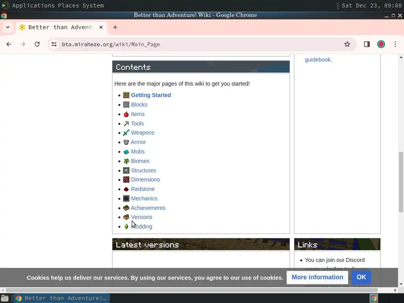Viewport: 404px width, 303px height.
Task: Accept cookies with OK button
Action: click(361, 277)
